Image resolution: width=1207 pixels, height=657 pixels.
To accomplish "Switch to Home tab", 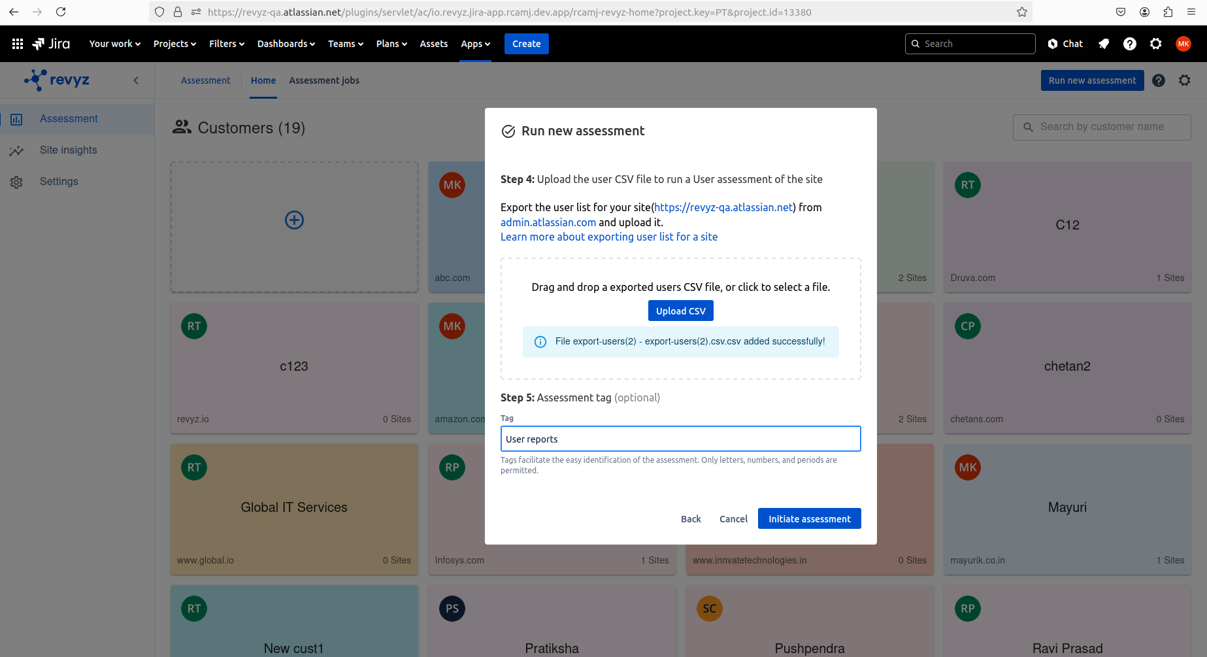I will 263,80.
